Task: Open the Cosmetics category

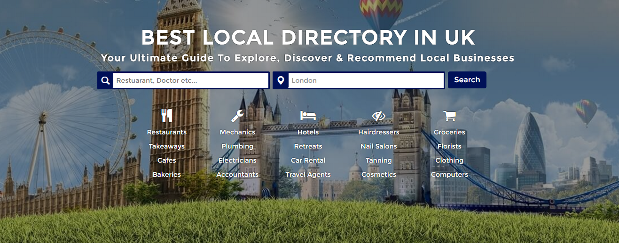Action: coord(378,174)
